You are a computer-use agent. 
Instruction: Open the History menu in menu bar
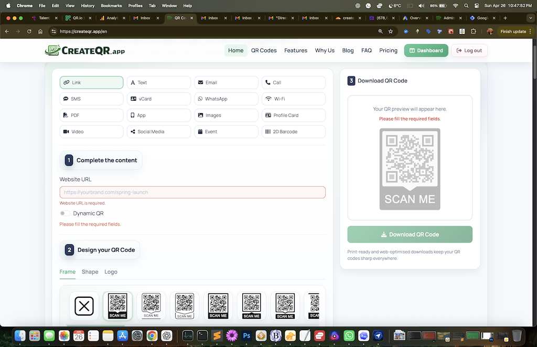coord(88,5)
